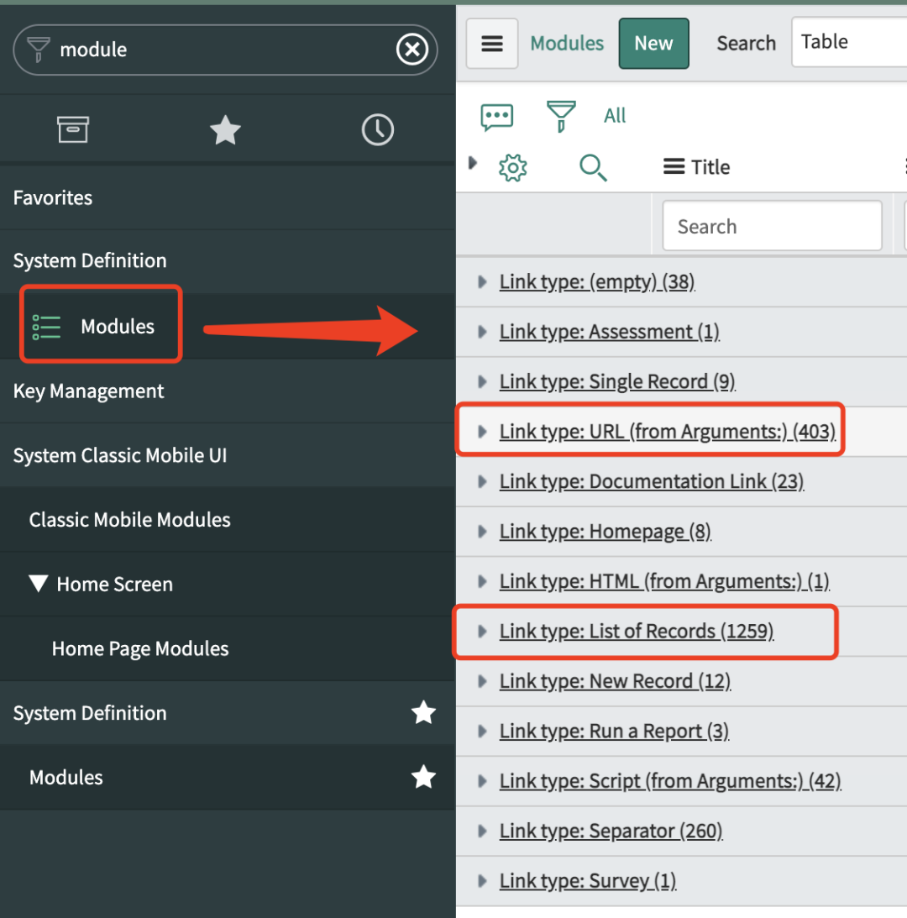
Task: Open the Link type: Separator (260) link
Action: coord(611,831)
